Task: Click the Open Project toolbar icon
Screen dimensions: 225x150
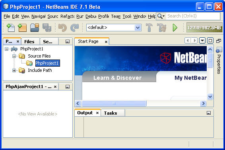Action: pyautogui.click(x=35, y=28)
